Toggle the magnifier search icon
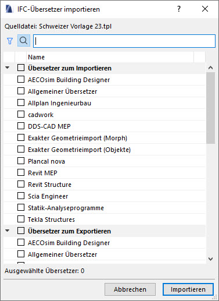 coord(24,41)
